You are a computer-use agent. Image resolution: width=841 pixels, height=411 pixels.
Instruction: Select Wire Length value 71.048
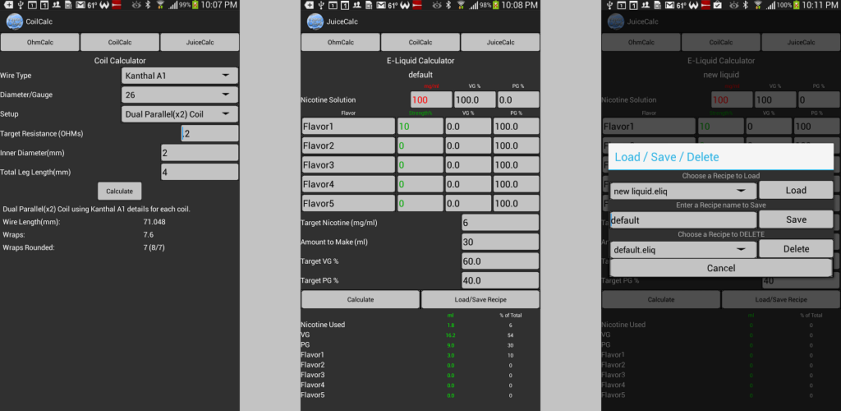(154, 222)
